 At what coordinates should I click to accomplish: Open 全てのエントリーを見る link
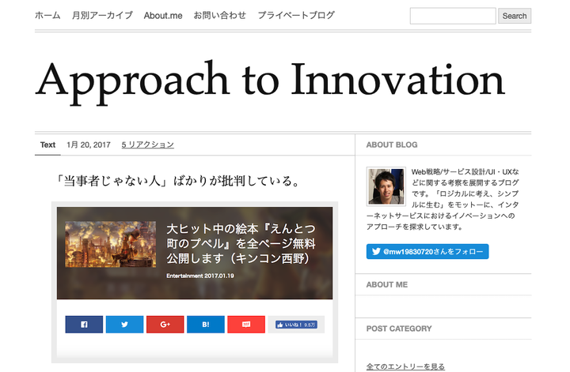pyautogui.click(x=405, y=366)
